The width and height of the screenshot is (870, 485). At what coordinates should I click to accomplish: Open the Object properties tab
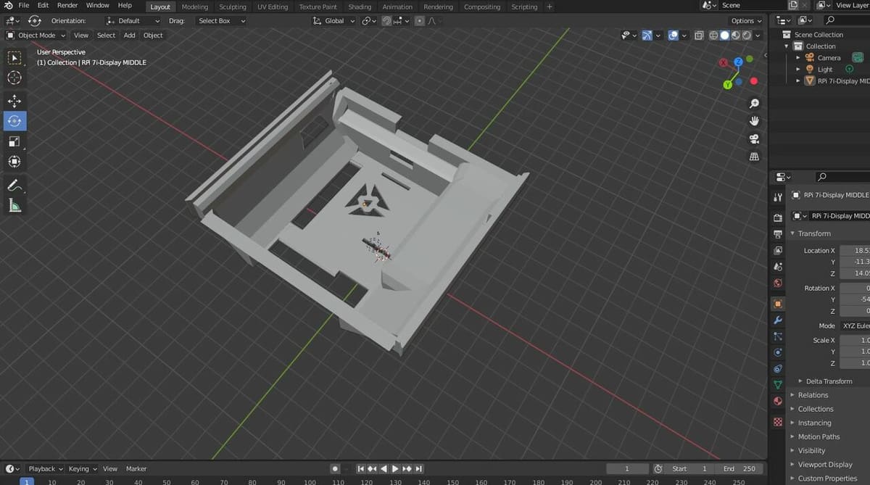click(x=778, y=304)
